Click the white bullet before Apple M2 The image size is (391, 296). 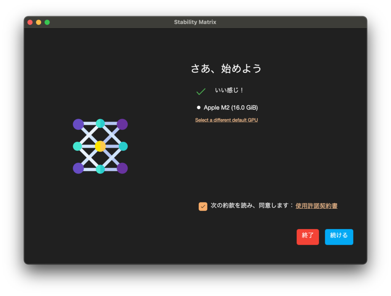tap(199, 108)
